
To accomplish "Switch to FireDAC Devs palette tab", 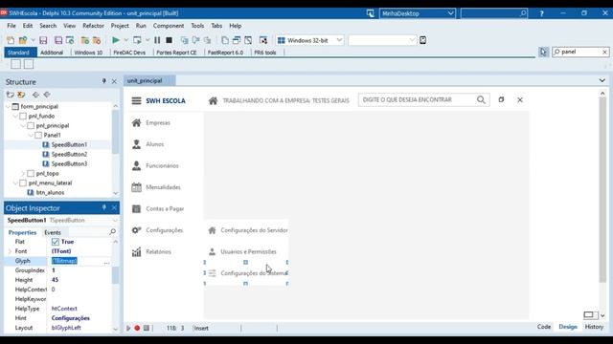I will point(129,53).
